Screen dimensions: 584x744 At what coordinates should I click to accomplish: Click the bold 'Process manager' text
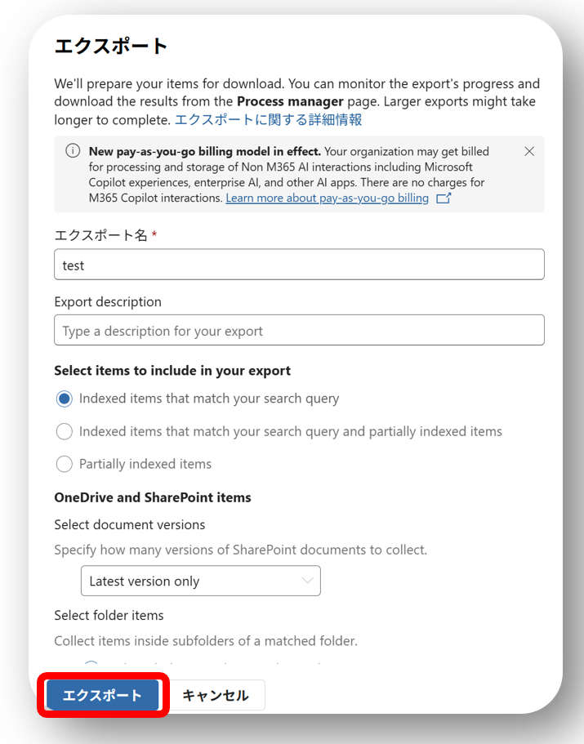click(x=290, y=102)
